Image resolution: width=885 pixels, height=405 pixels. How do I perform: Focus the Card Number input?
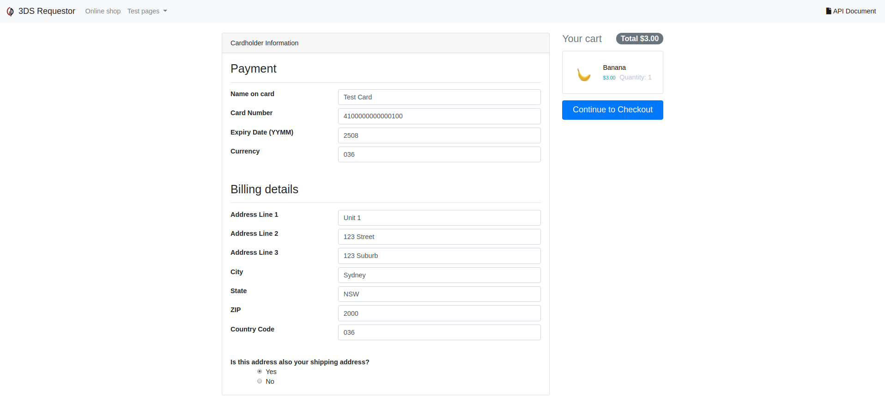pyautogui.click(x=439, y=116)
